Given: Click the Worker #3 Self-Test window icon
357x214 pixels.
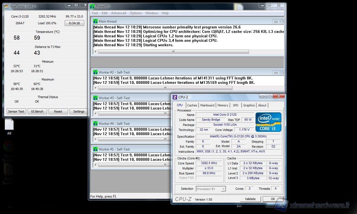Looking at the screenshot, I should (x=95, y=98).
